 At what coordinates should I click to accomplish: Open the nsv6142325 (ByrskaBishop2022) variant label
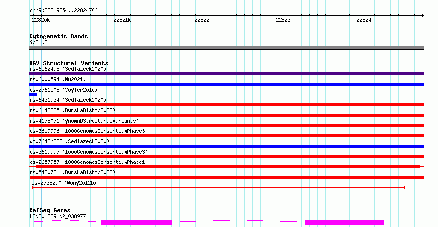tap(72, 110)
